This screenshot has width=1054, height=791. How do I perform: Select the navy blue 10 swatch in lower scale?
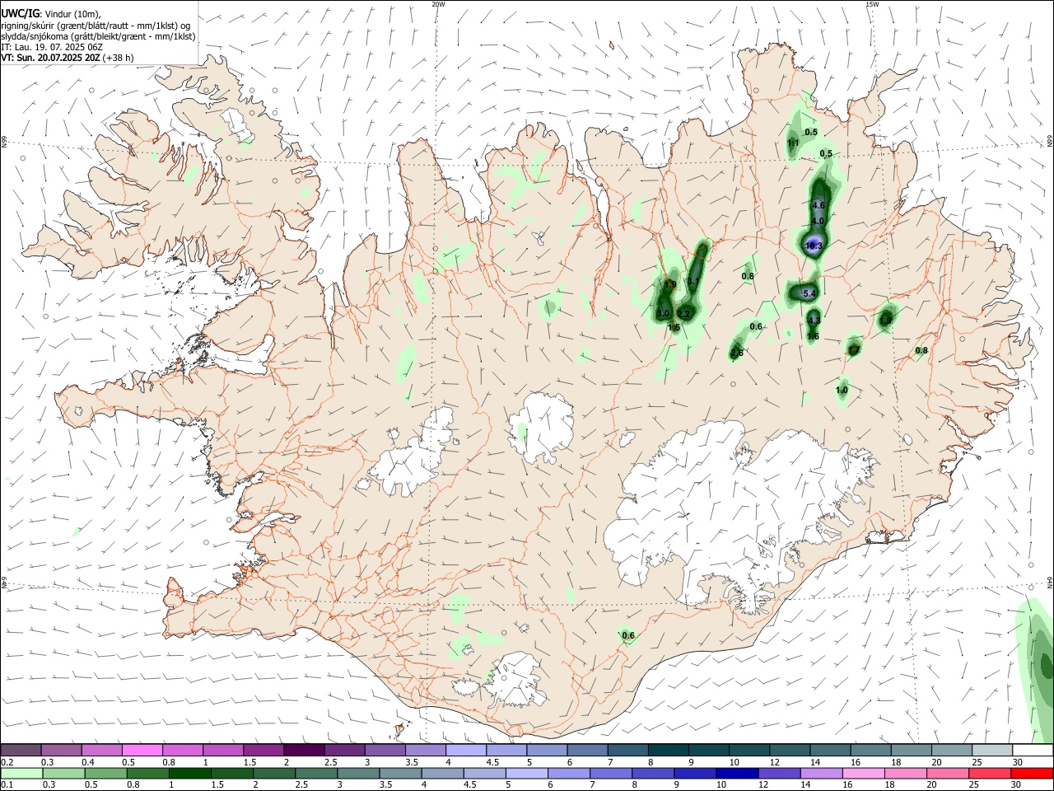[736, 774]
